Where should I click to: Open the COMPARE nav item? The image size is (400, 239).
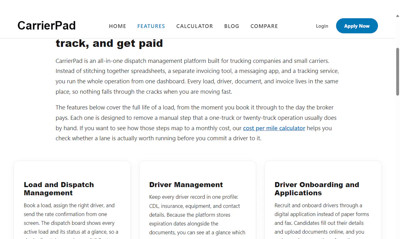point(264,26)
